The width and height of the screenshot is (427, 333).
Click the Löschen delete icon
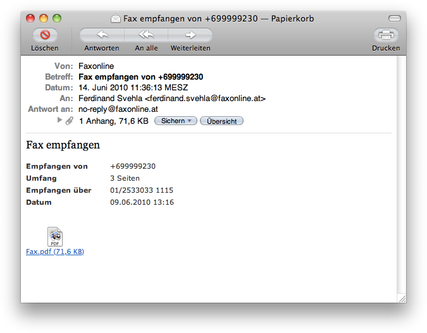tap(44, 35)
